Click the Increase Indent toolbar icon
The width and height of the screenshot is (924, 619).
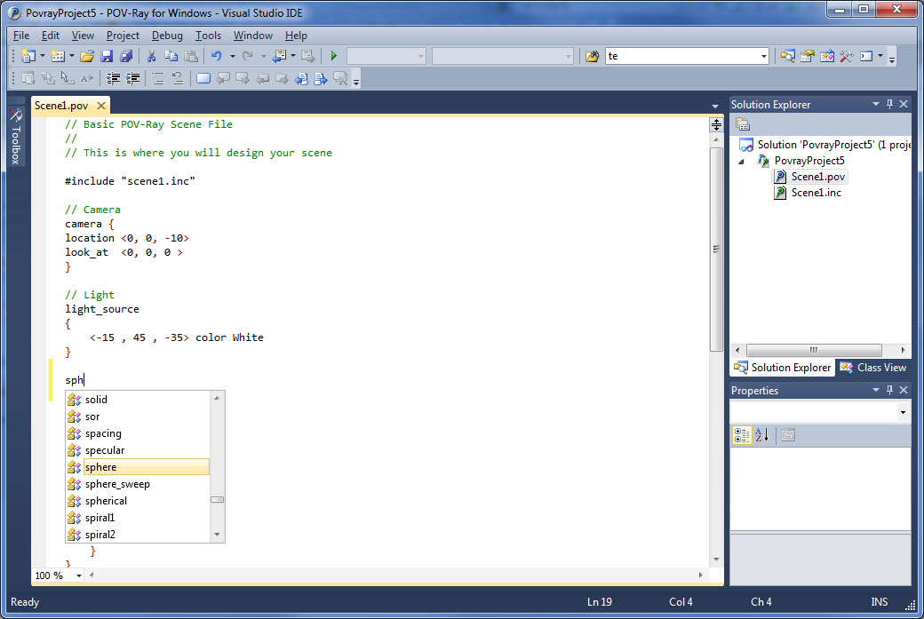(133, 78)
